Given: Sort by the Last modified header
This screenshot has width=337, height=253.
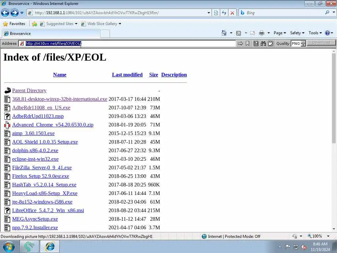Looking at the screenshot, I should (127, 75).
